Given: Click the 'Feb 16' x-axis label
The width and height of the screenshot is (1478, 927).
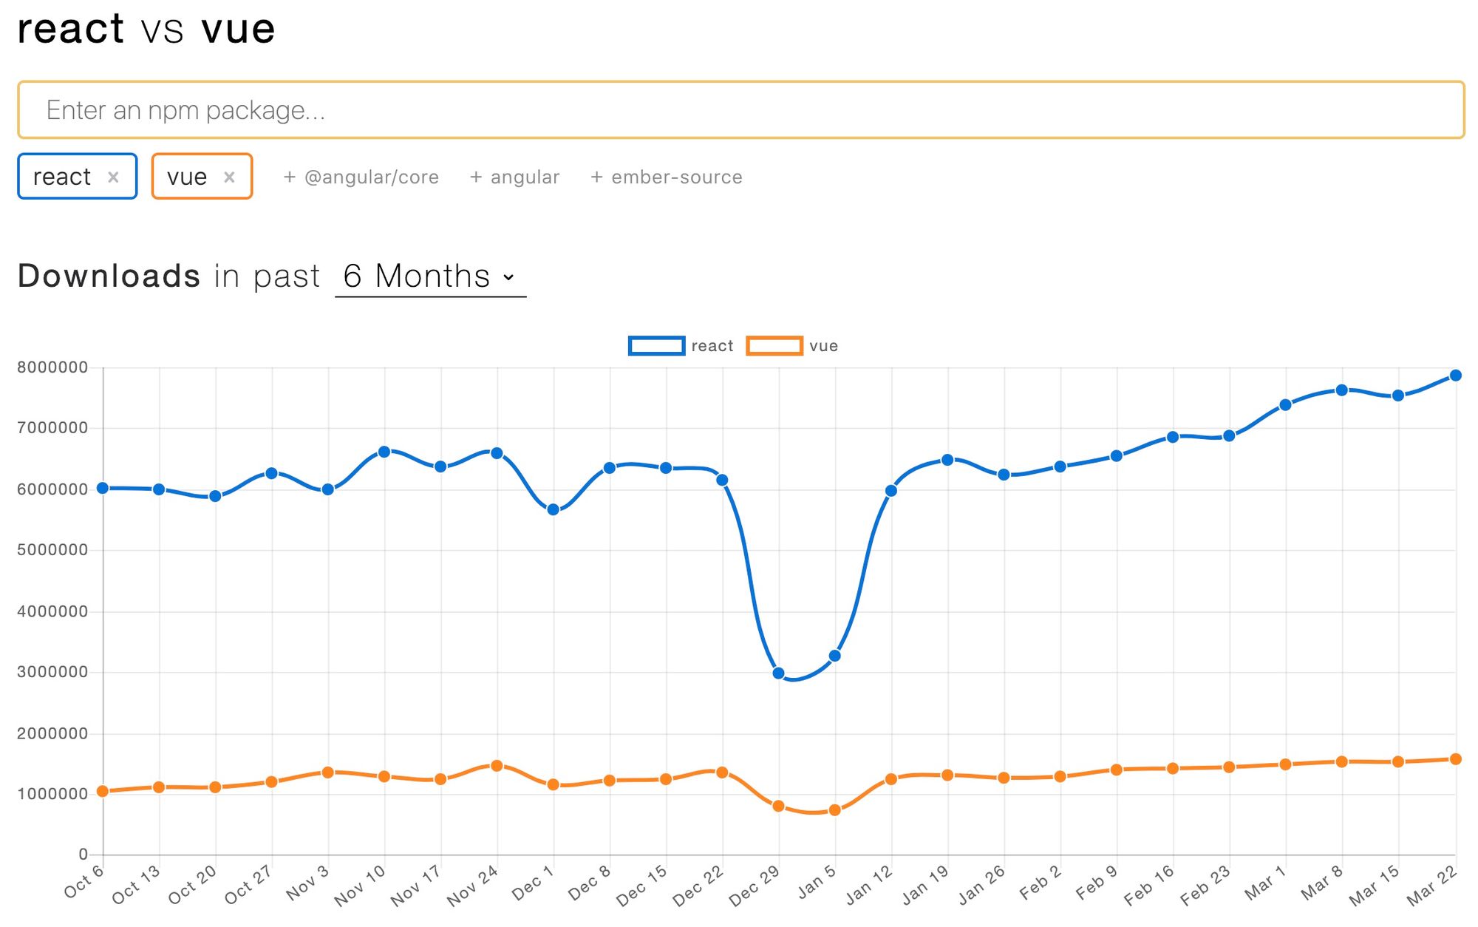Looking at the screenshot, I should 1149,886.
